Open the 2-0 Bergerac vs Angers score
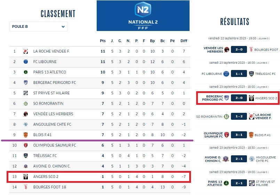The width and height of the screenshot is (280, 195). coord(239,98)
